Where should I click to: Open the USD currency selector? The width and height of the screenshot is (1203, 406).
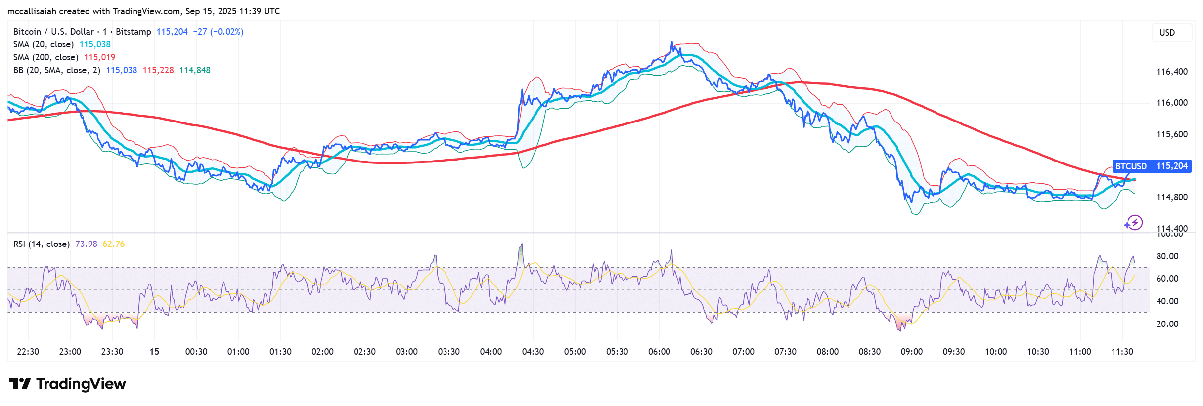coord(1167,33)
